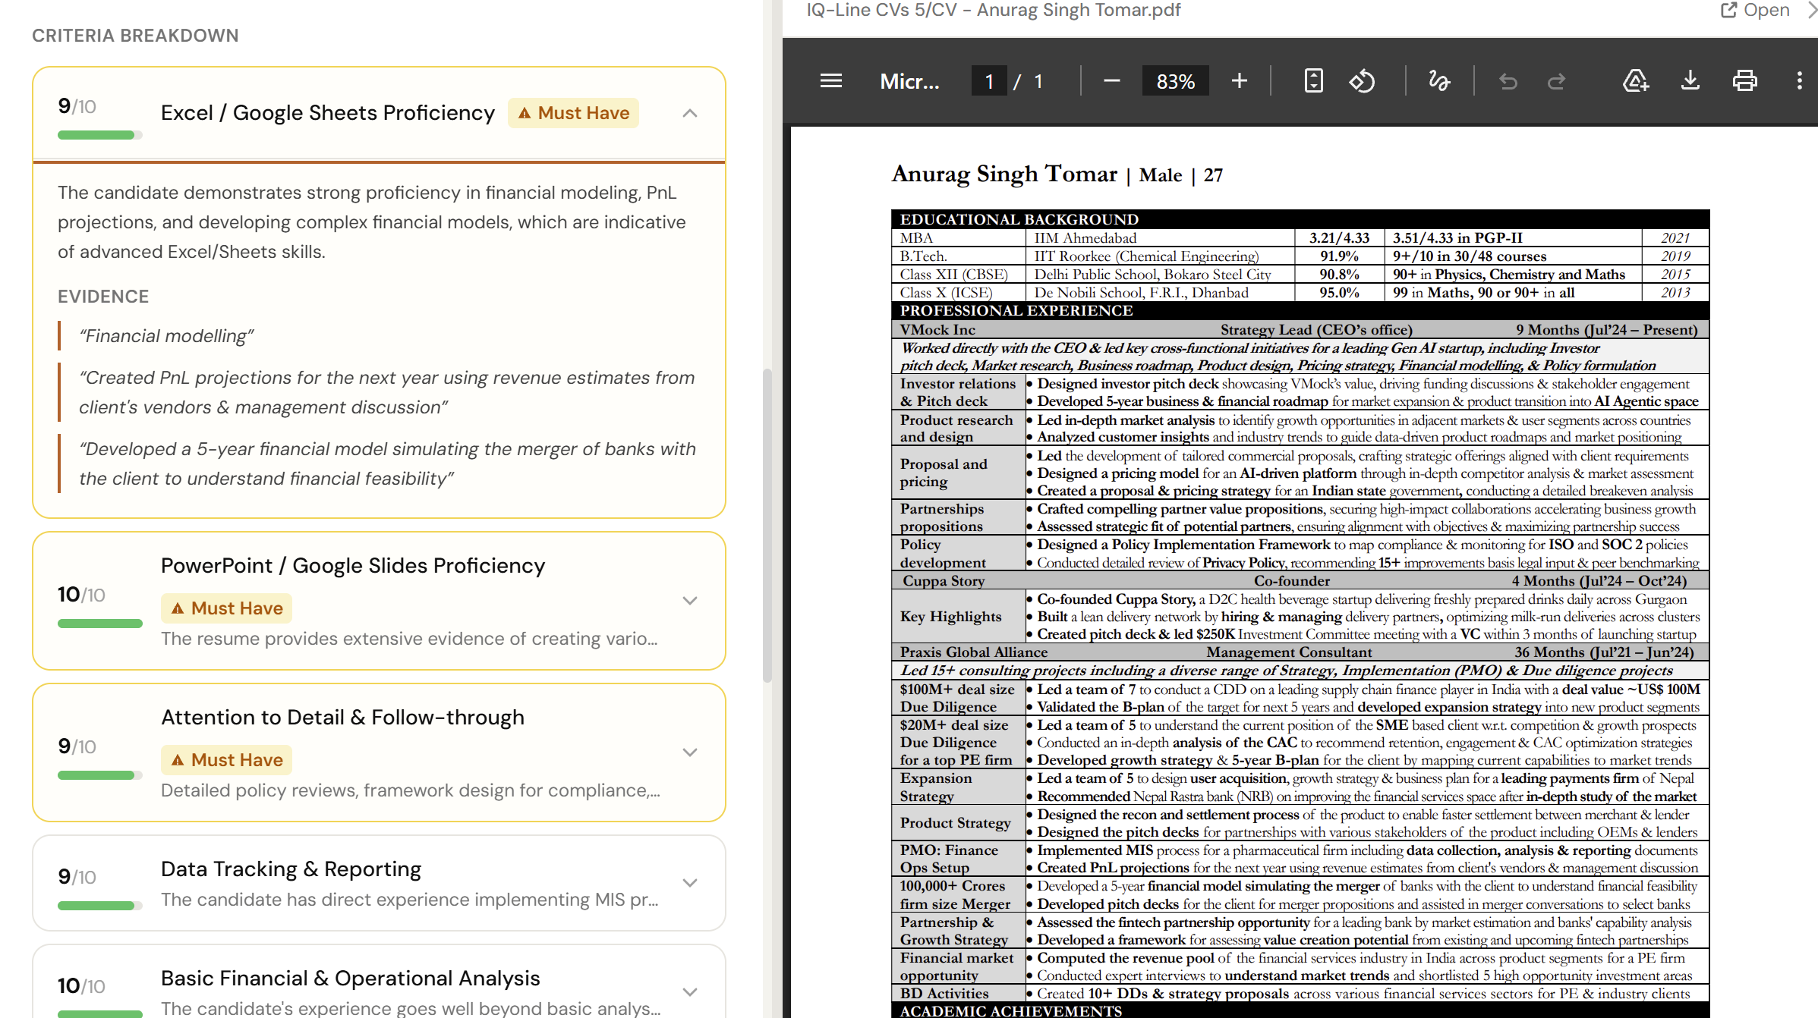Screen dimensions: 1818x1018
Task: Click the Praxis Global Alliance company name
Action: [x=974, y=652]
